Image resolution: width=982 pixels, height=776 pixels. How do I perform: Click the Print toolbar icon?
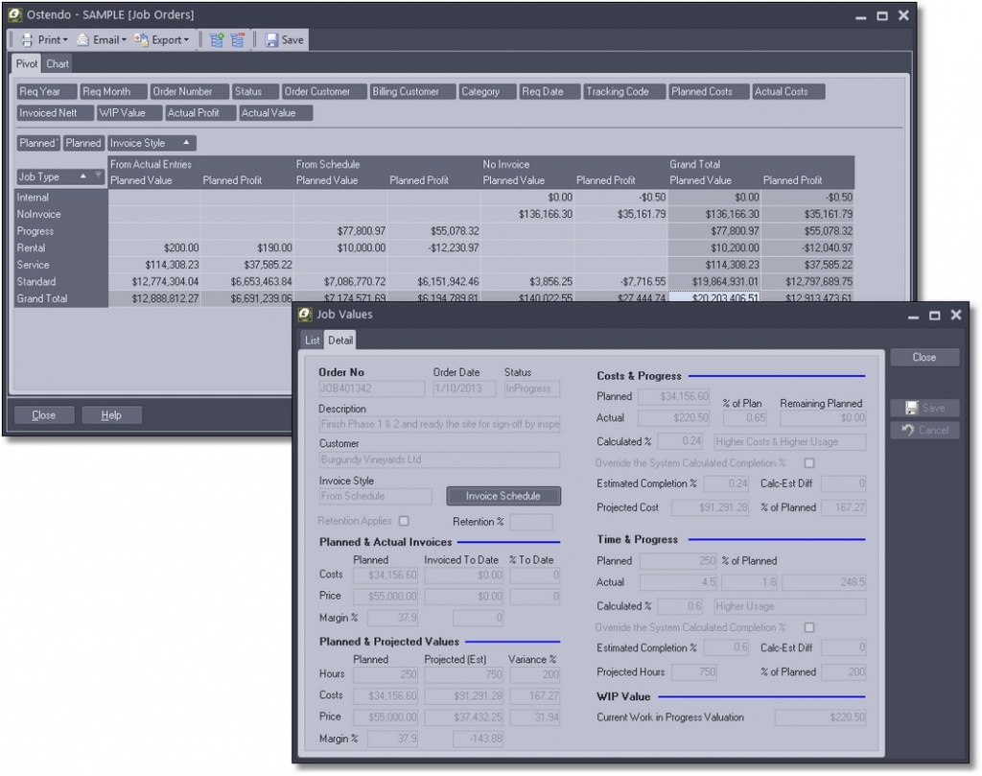click(27, 39)
